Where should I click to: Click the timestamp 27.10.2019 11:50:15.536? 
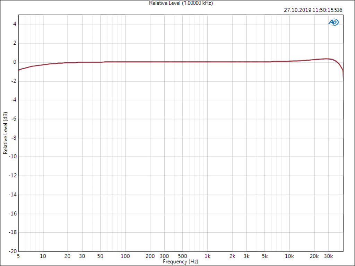313,10
